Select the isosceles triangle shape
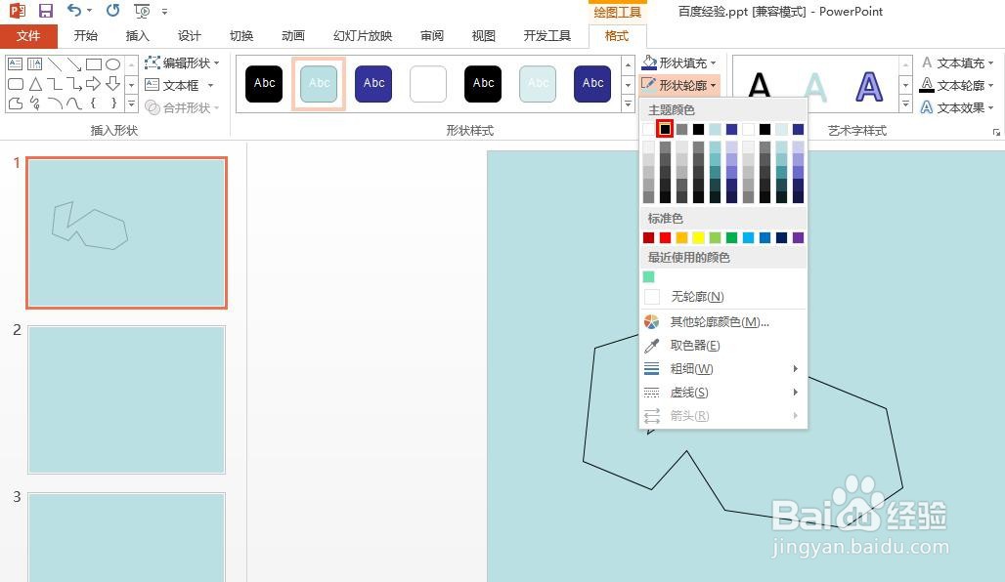This screenshot has height=582, width=1005. 34,84
